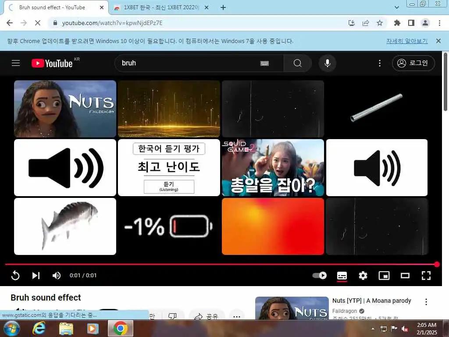Replay the video
449x337 pixels.
[x=15, y=276]
